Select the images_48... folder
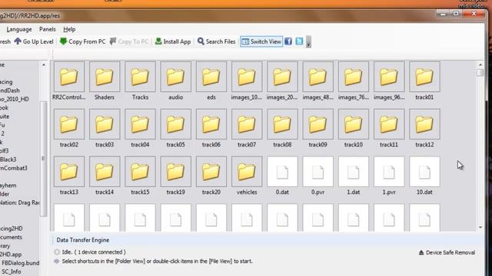The height and width of the screenshot is (276, 492). [x=317, y=77]
